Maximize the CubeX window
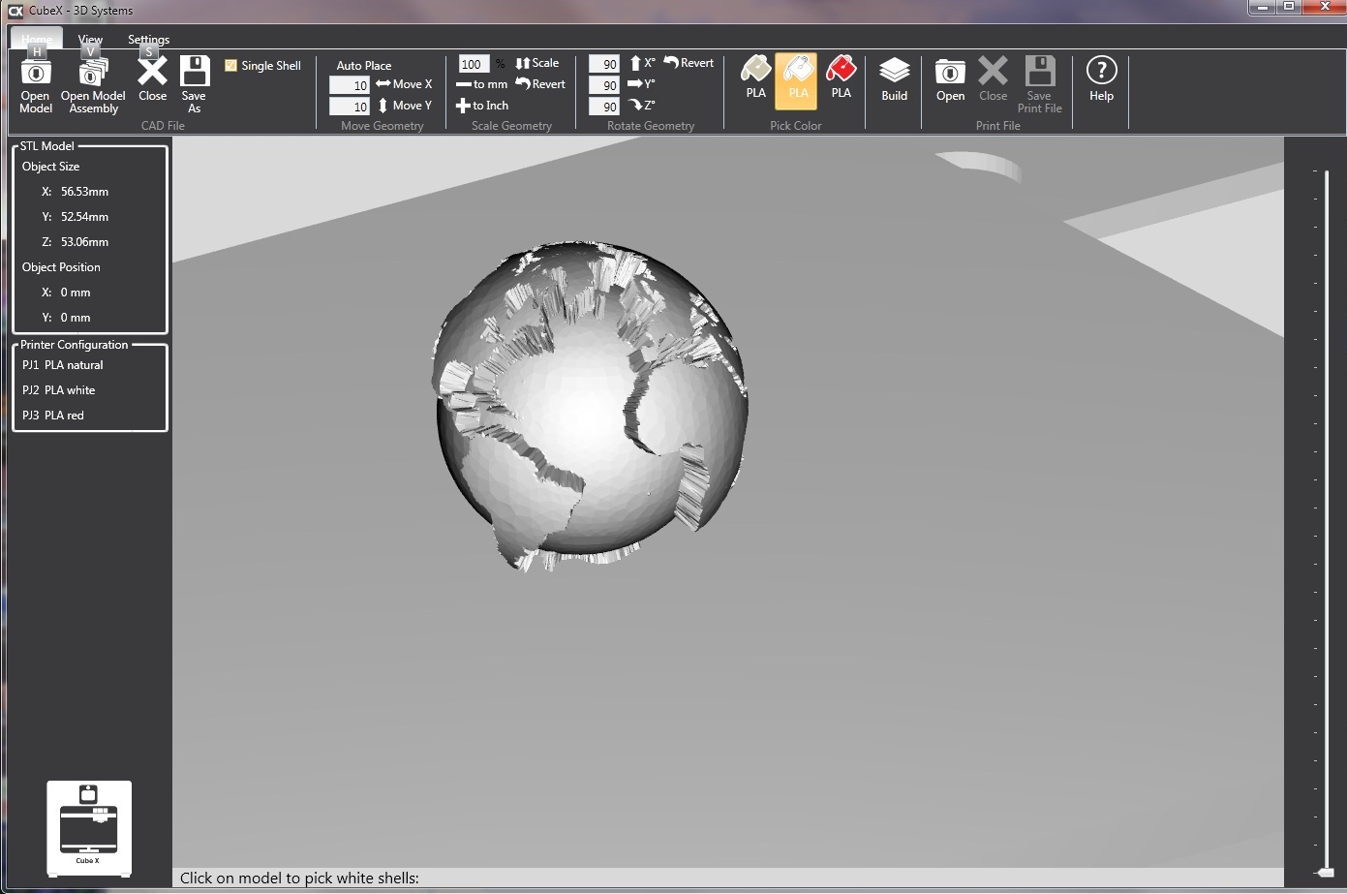 tap(1289, 7)
